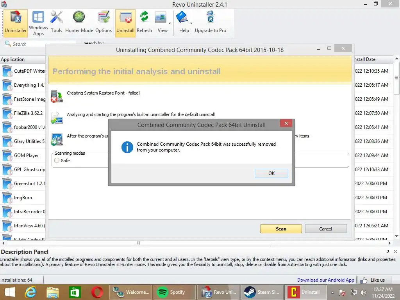The height and width of the screenshot is (300, 400).
Task: Click the info icon in the dialog
Action: tap(127, 147)
